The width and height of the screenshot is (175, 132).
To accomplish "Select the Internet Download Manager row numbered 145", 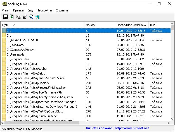I will click(86, 102).
